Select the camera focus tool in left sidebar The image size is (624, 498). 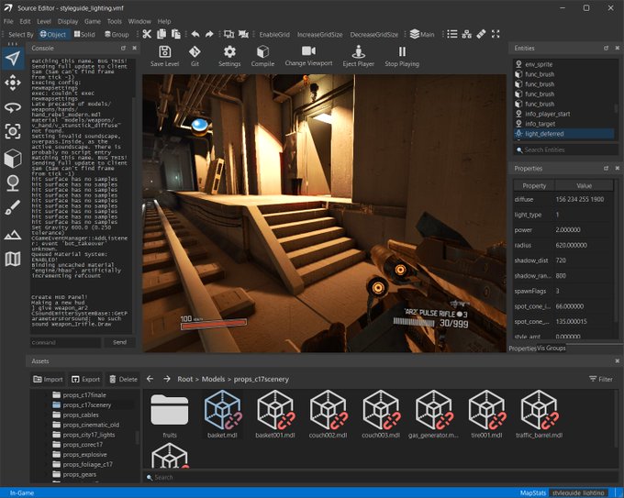tap(13, 131)
